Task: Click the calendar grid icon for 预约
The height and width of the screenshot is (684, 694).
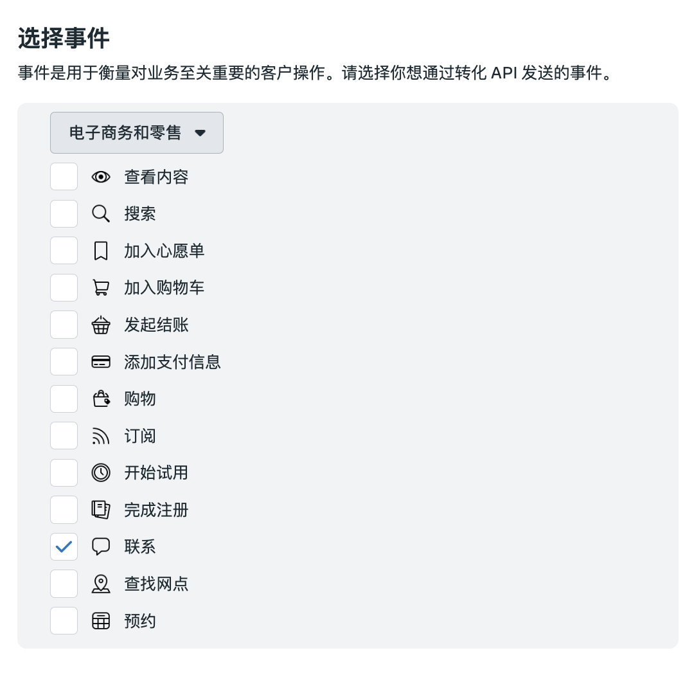Action: [x=101, y=621]
